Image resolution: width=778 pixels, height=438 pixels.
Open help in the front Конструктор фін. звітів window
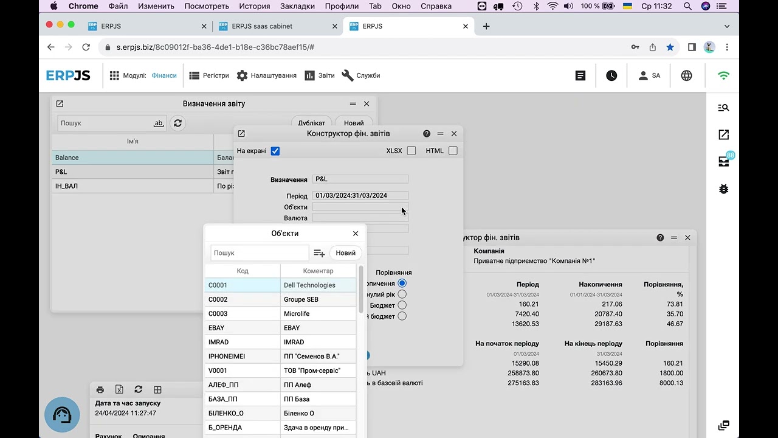[427, 134]
